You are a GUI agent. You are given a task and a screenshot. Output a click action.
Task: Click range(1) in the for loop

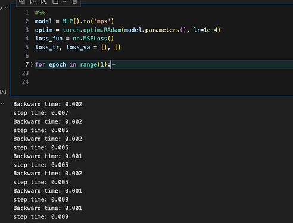[93, 65]
